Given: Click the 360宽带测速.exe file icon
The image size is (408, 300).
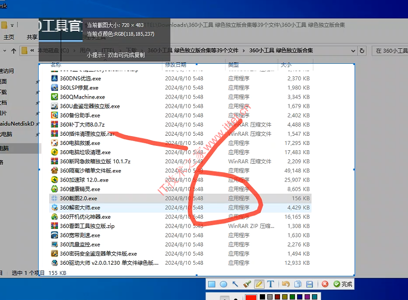Looking at the screenshot, I should pos(55,235).
